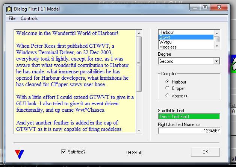This screenshot has height=167, width=236.
Task: Select Wvtgui in the list box
Action: 186,42
